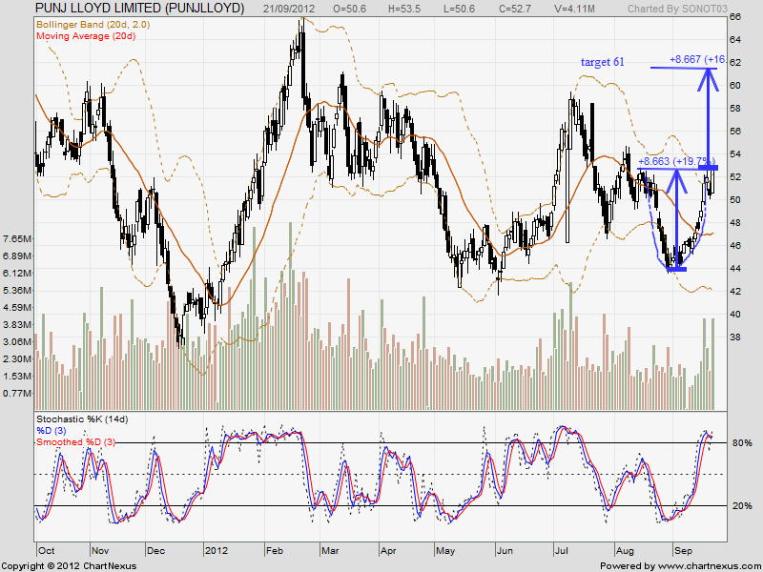The width and height of the screenshot is (763, 572).
Task: Select the O=50.6 open price value
Action: click(x=349, y=9)
